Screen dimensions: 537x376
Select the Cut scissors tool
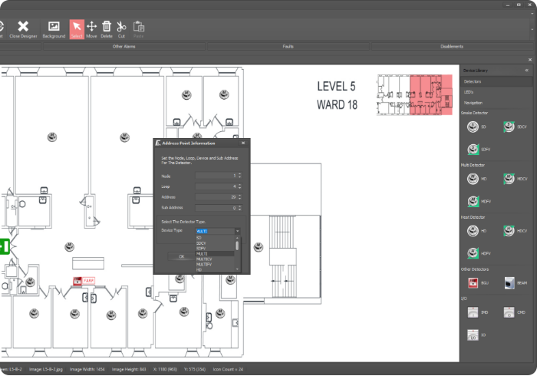[121, 28]
